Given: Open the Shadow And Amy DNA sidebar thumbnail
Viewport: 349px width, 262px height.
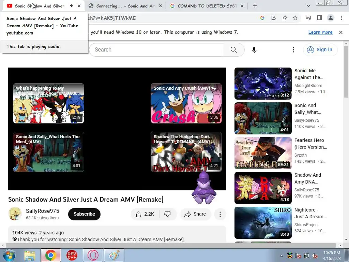Looking at the screenshot, I should point(263,188).
